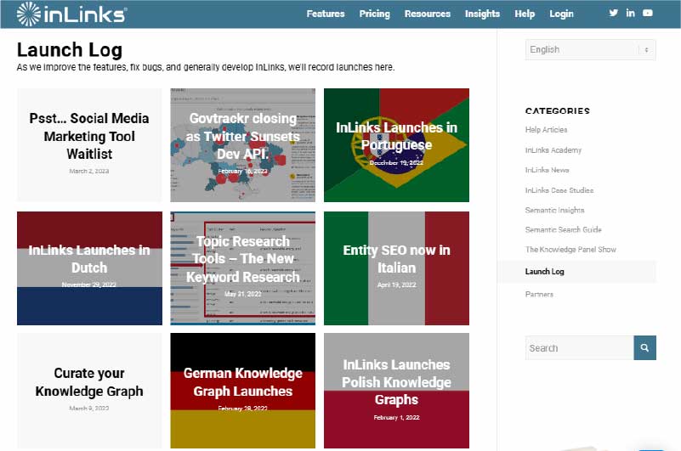Click the CATEGORIES sidebar heading
Screen dimensions: 681x451
(557, 110)
